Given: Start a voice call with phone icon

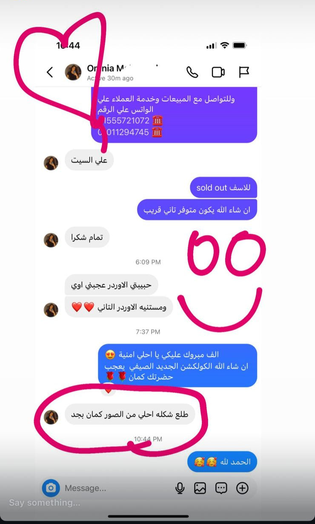Looking at the screenshot, I should click(192, 72).
